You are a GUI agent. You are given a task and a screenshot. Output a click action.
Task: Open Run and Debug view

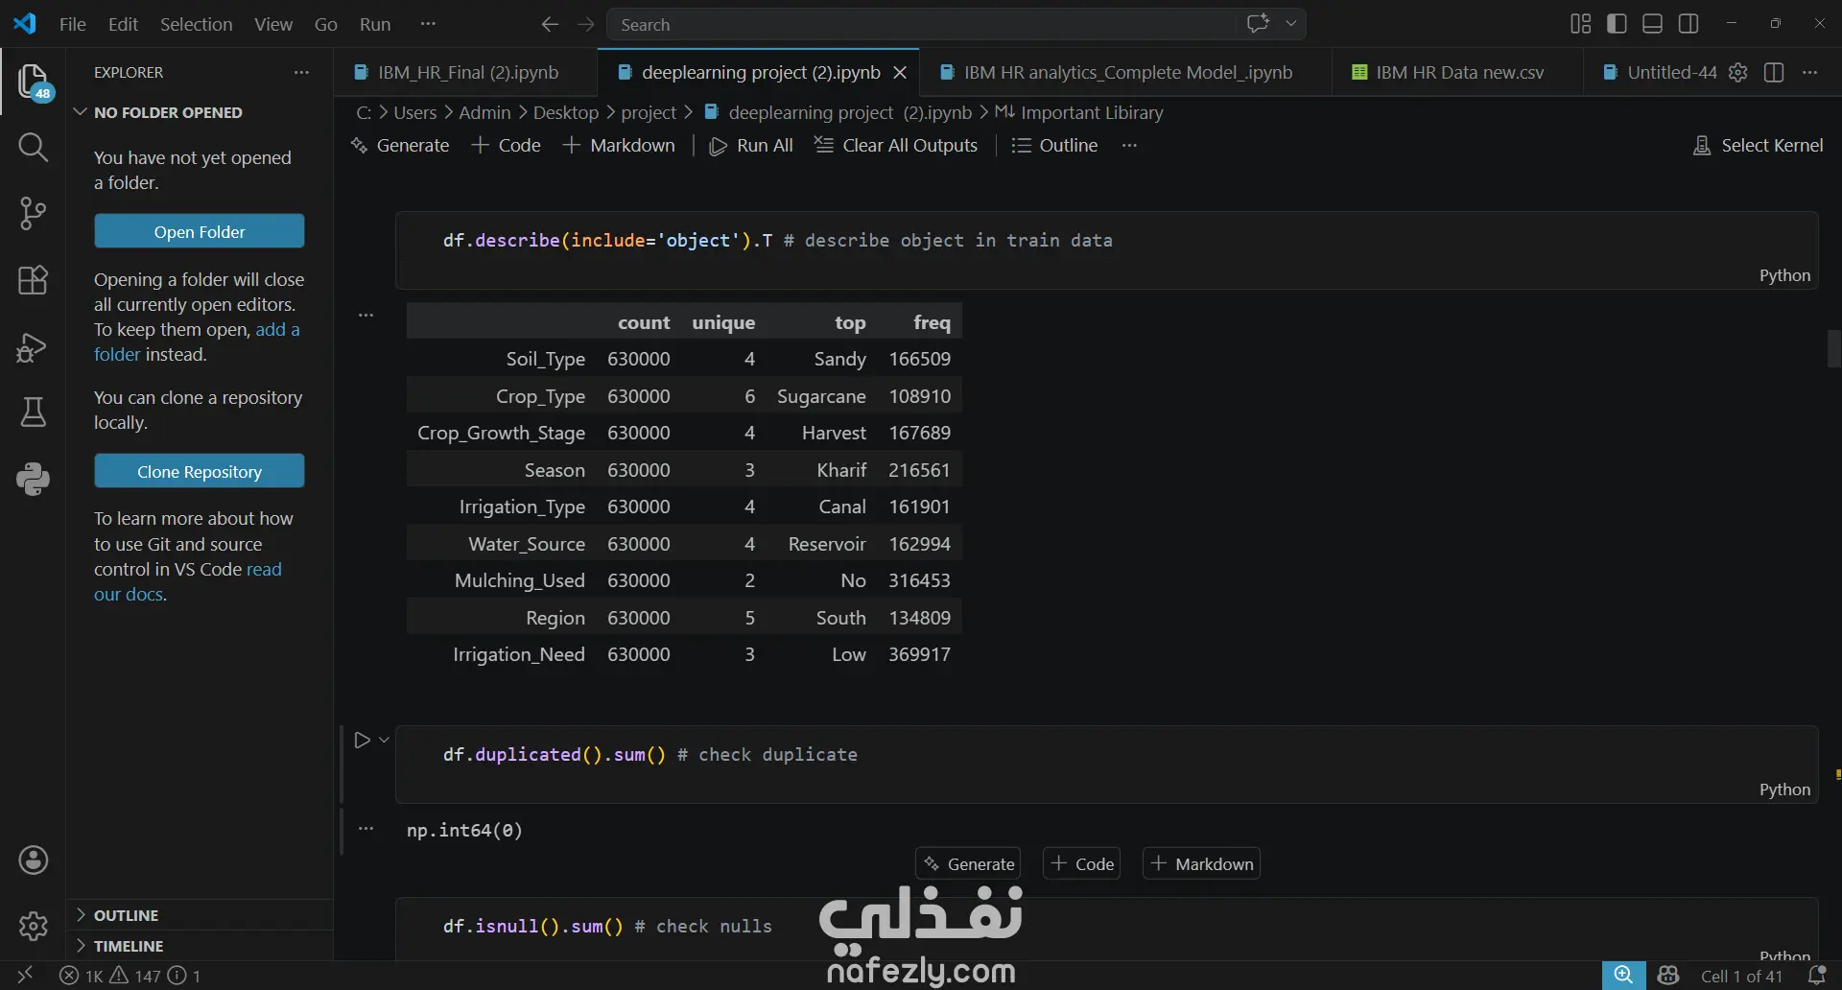[x=34, y=346]
